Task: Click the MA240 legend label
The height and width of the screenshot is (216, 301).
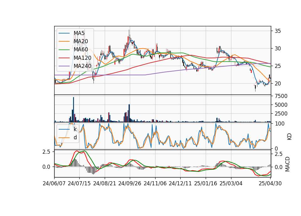Action: click(x=82, y=66)
